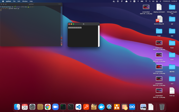
Task: Click 'python main.py' command in terminal
Action: (14, 9)
